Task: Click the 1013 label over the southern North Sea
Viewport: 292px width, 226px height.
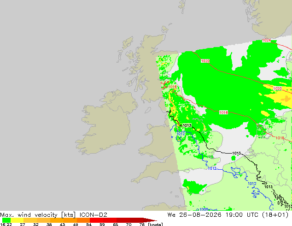Action: pyautogui.click(x=237, y=153)
